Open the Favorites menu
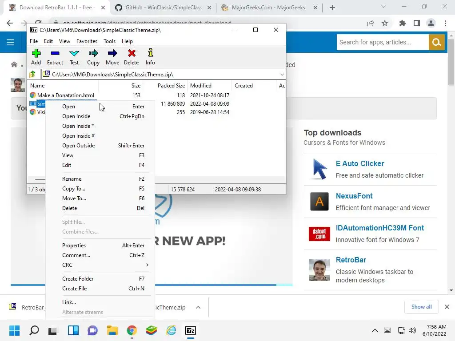The image size is (455, 341). tap(87, 41)
